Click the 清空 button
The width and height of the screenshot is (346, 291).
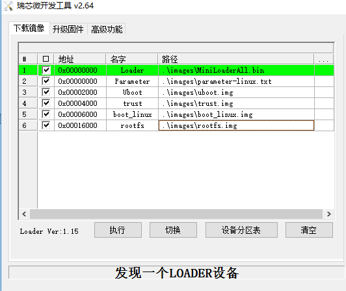[x=309, y=230]
